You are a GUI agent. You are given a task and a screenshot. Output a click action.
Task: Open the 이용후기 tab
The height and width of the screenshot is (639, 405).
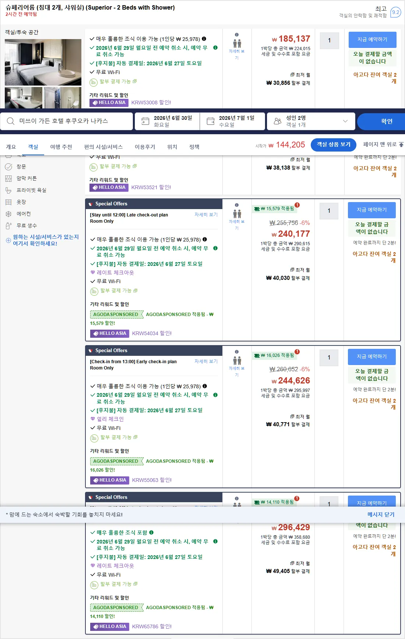[145, 147]
